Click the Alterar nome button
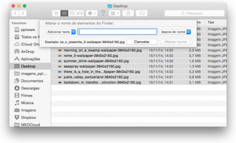The height and width of the screenshot is (143, 236). (175, 42)
